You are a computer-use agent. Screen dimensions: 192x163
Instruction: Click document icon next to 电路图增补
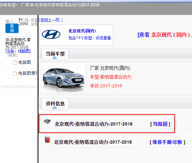[x=15, y=73]
